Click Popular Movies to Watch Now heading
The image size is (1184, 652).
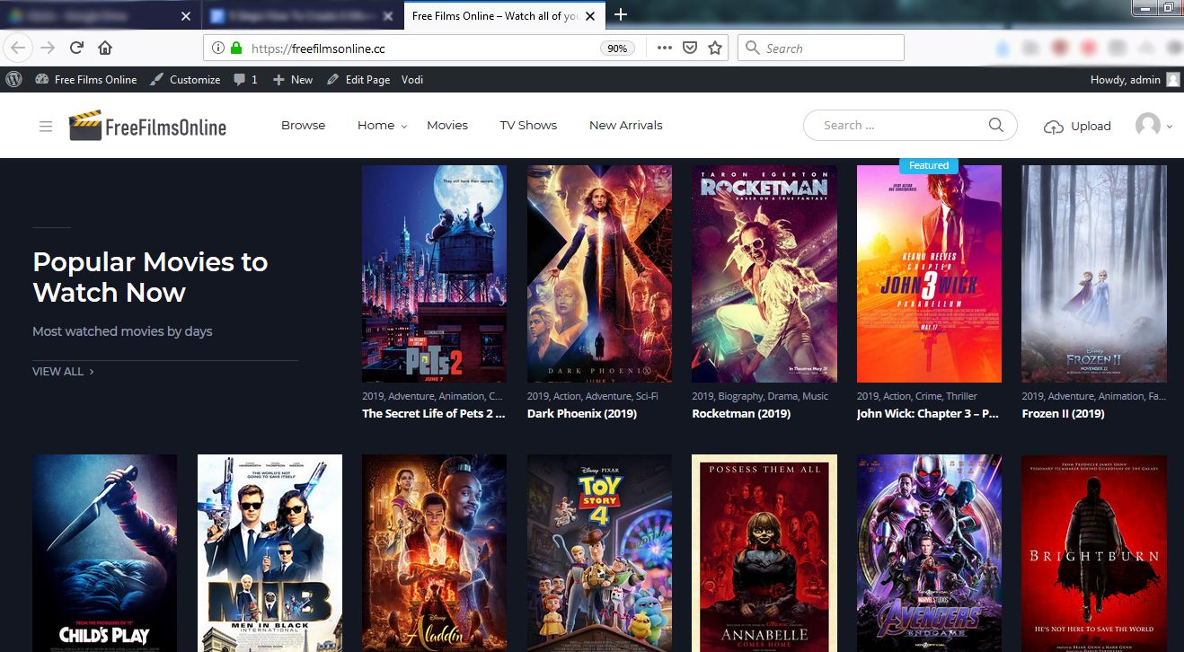tap(150, 277)
